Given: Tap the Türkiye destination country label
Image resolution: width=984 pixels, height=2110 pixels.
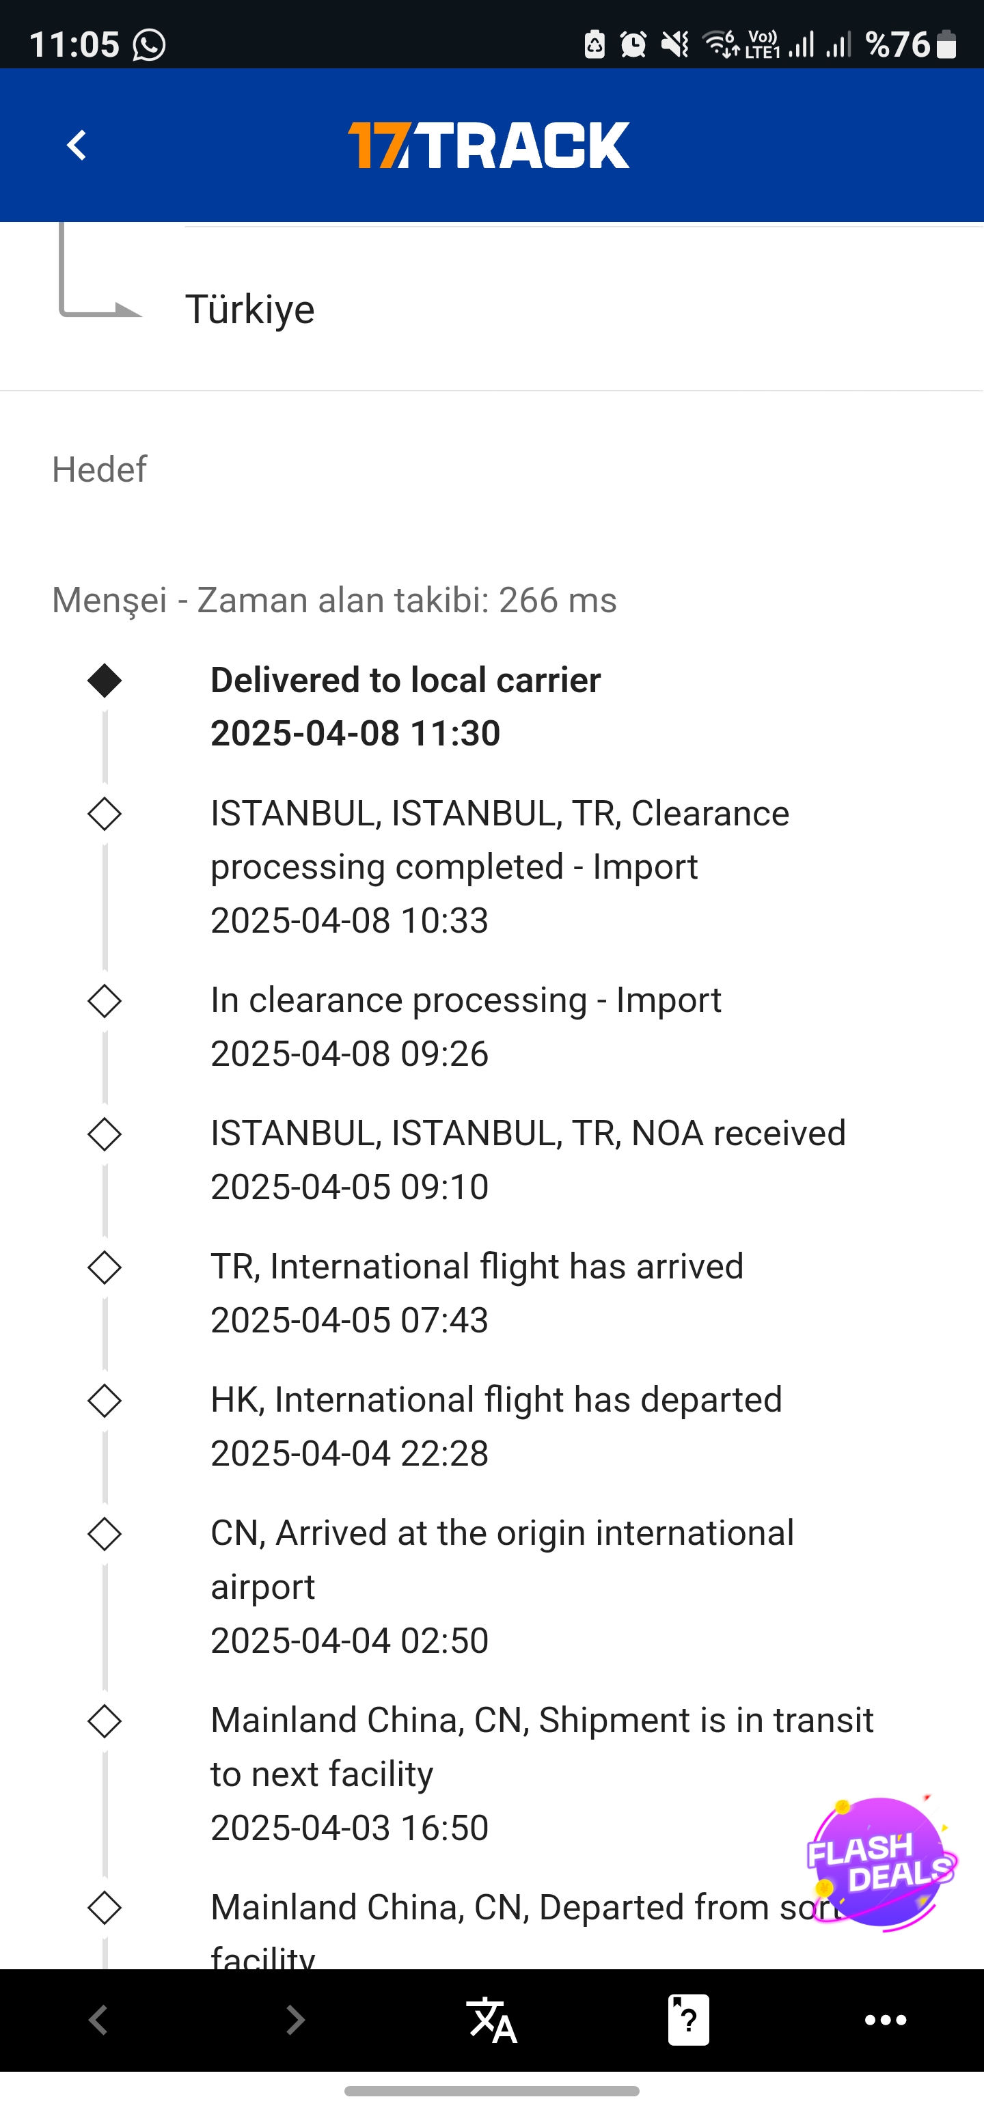Looking at the screenshot, I should (250, 310).
